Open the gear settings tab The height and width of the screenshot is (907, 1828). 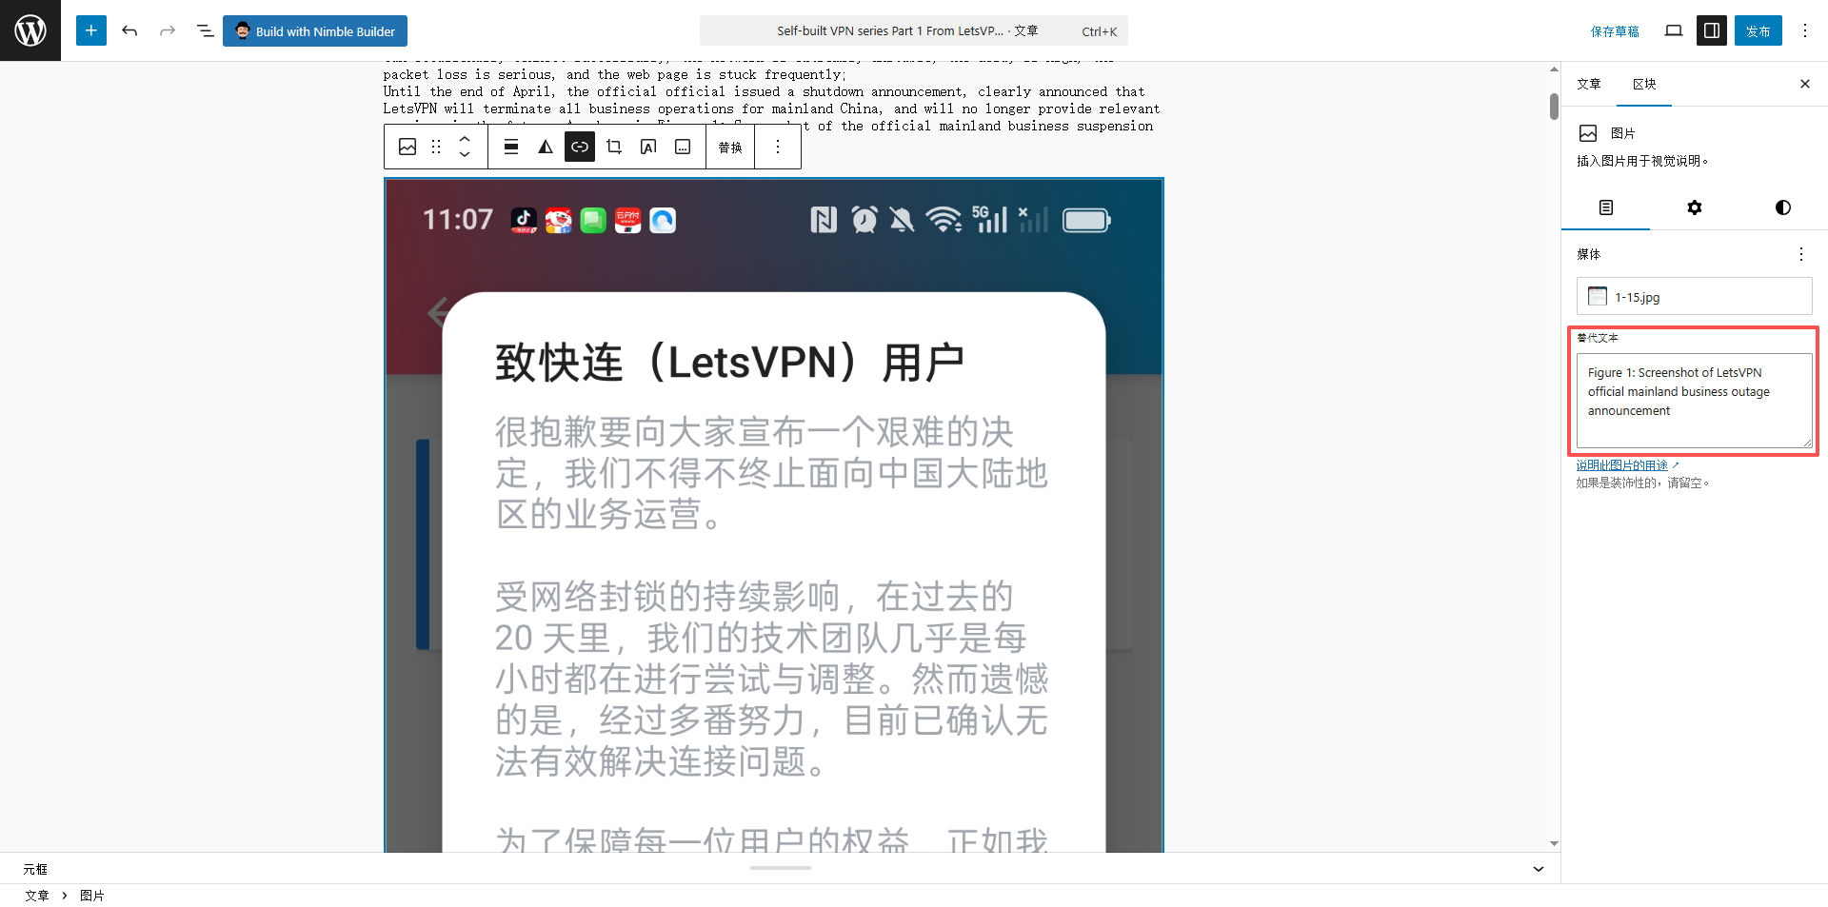(x=1695, y=207)
